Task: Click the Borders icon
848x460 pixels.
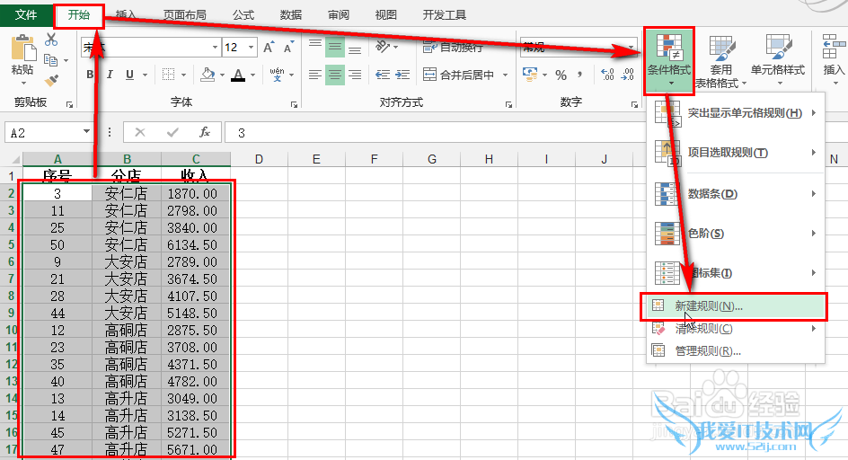Action: tap(169, 75)
